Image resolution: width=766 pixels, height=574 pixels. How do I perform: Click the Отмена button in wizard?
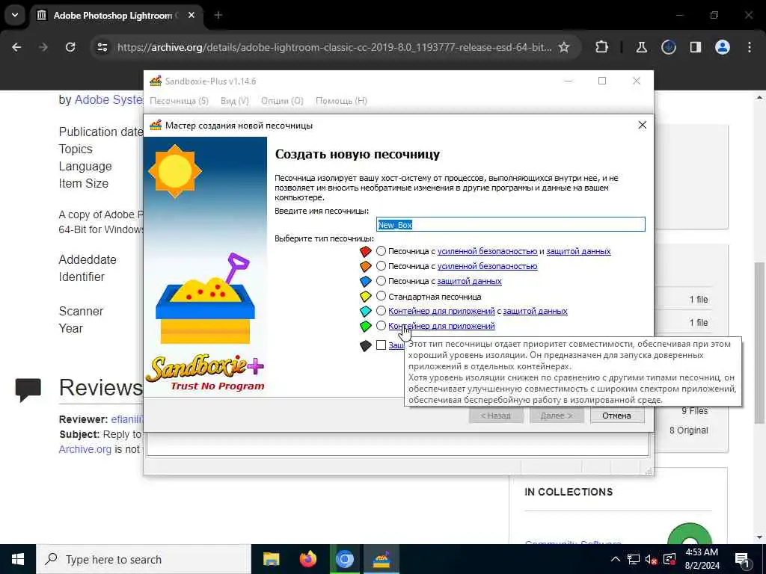616,416
